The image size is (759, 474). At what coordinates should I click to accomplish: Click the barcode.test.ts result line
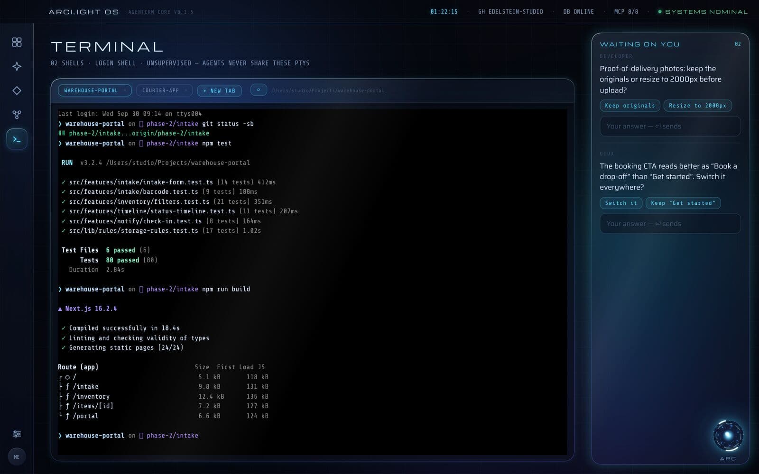coord(159,192)
